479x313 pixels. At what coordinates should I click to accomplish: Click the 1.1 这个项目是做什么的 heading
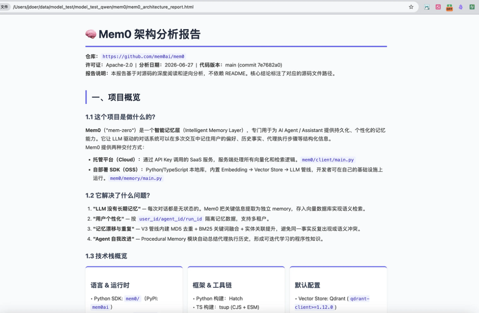[120, 117]
